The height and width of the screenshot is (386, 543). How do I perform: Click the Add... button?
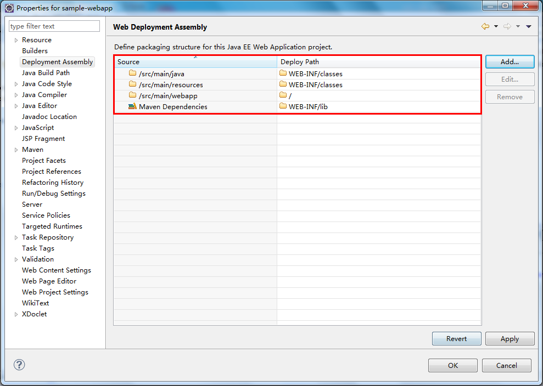510,61
